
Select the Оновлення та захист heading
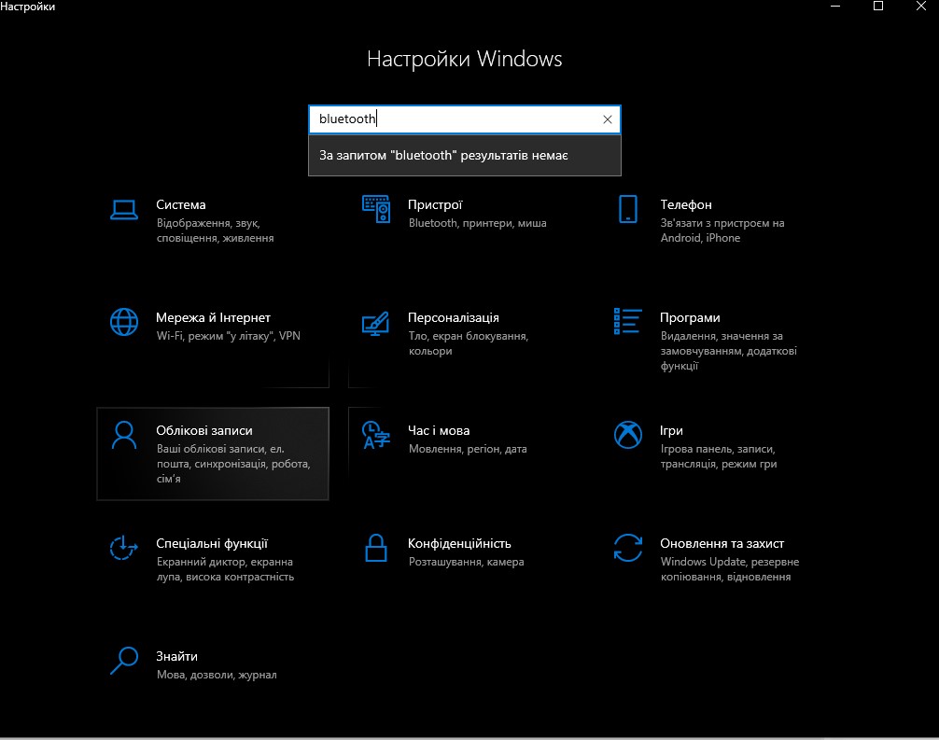722,544
